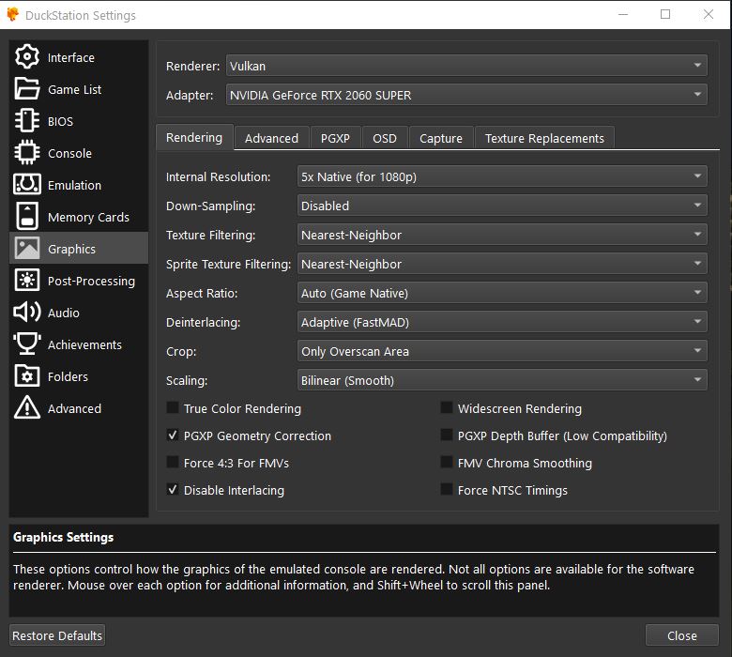Enable True Color Rendering checkbox
Image resolution: width=732 pixels, height=657 pixels.
[x=173, y=408]
